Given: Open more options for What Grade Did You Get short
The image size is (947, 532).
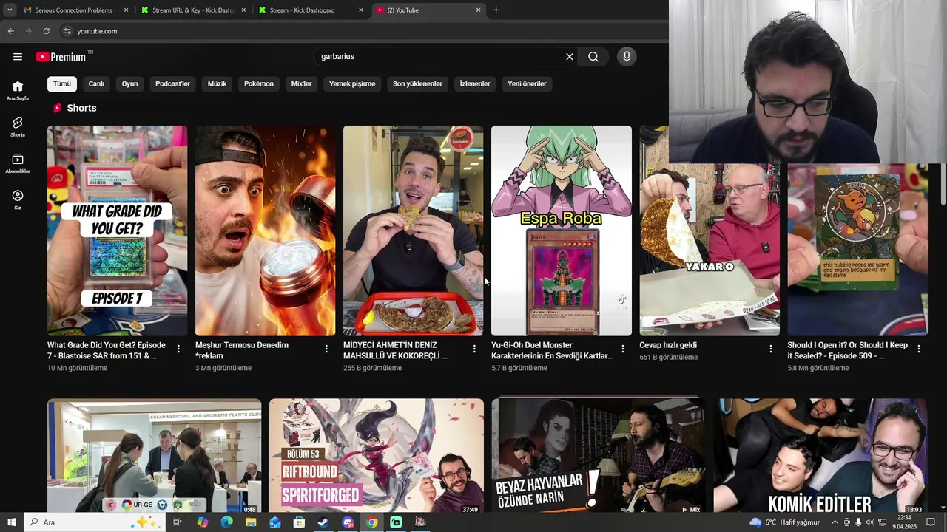Looking at the screenshot, I should (178, 349).
